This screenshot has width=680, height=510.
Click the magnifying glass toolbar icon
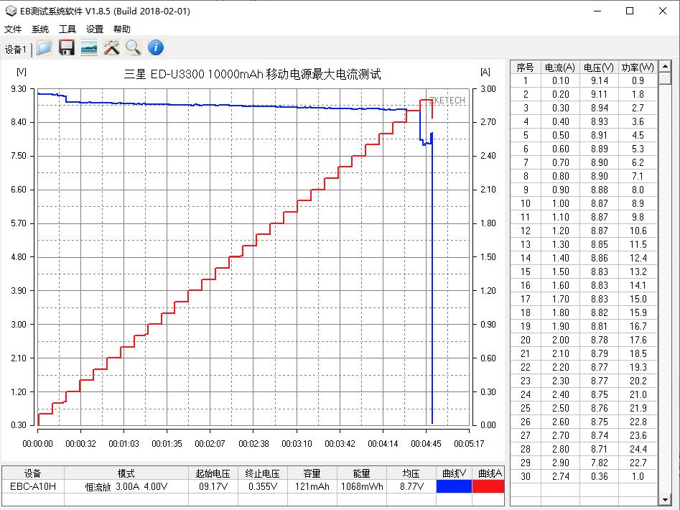(x=133, y=47)
